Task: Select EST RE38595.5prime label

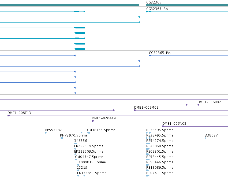Action: click(160, 130)
